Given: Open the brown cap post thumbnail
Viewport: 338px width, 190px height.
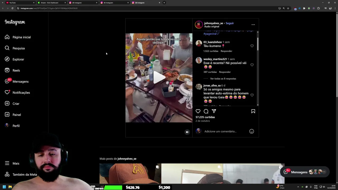Looking at the screenshot, I should [x=130, y=173].
